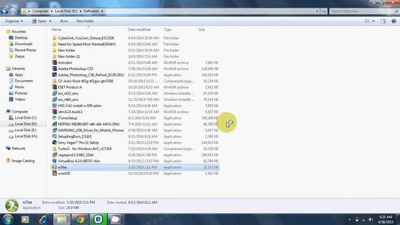Screen dimensions: 400x225
Task: Select Desktop under Favorites
Action: 21,37
